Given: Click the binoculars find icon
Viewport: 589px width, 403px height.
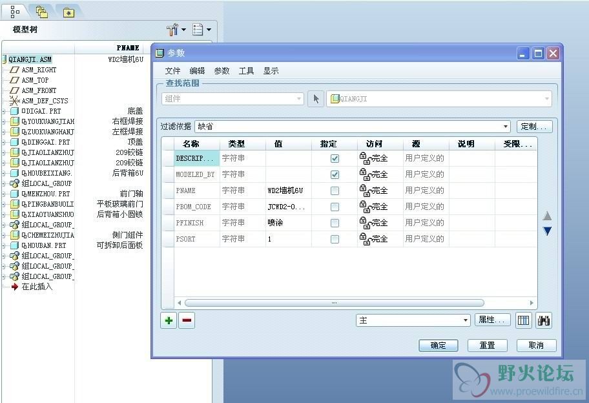Looking at the screenshot, I should tap(544, 320).
